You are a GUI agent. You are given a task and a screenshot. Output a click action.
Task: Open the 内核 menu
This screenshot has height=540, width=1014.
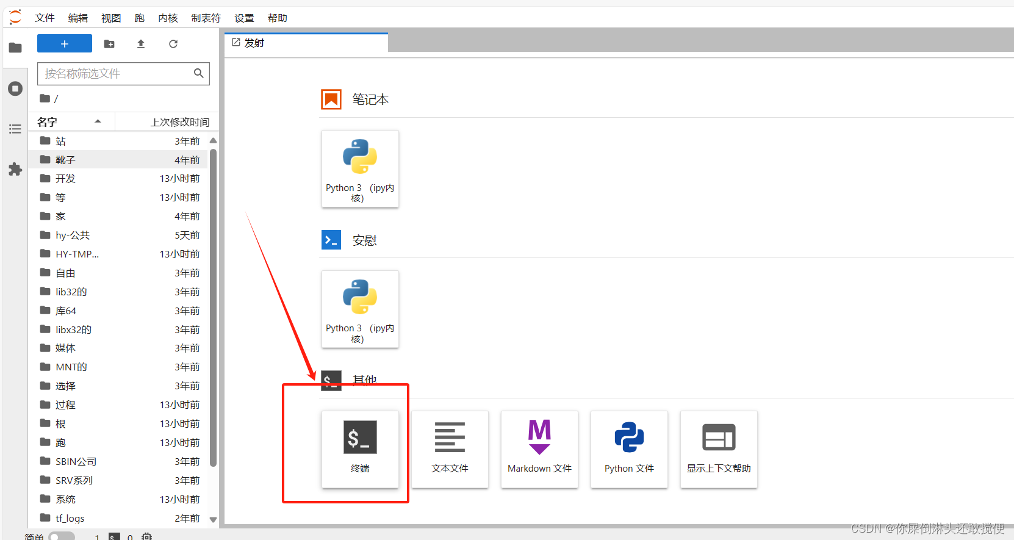coord(168,18)
